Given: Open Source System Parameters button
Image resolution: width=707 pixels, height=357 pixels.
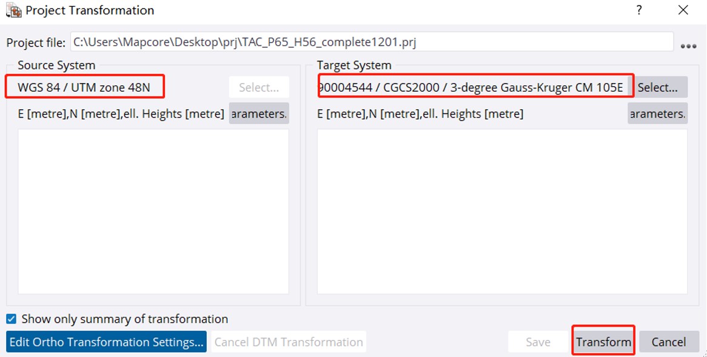Looking at the screenshot, I should [x=259, y=114].
